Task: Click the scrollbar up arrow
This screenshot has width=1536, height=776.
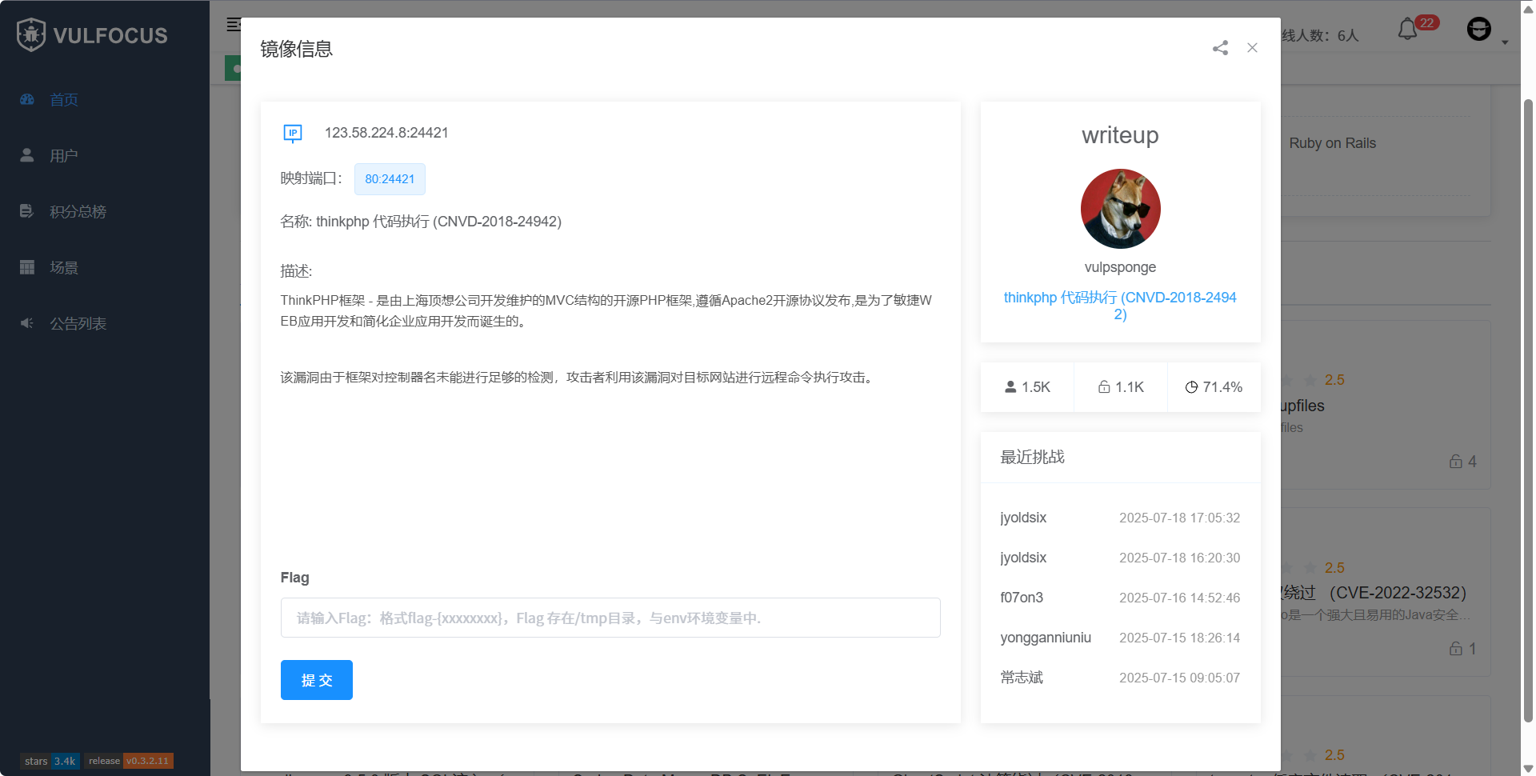Action: tap(1528, 10)
